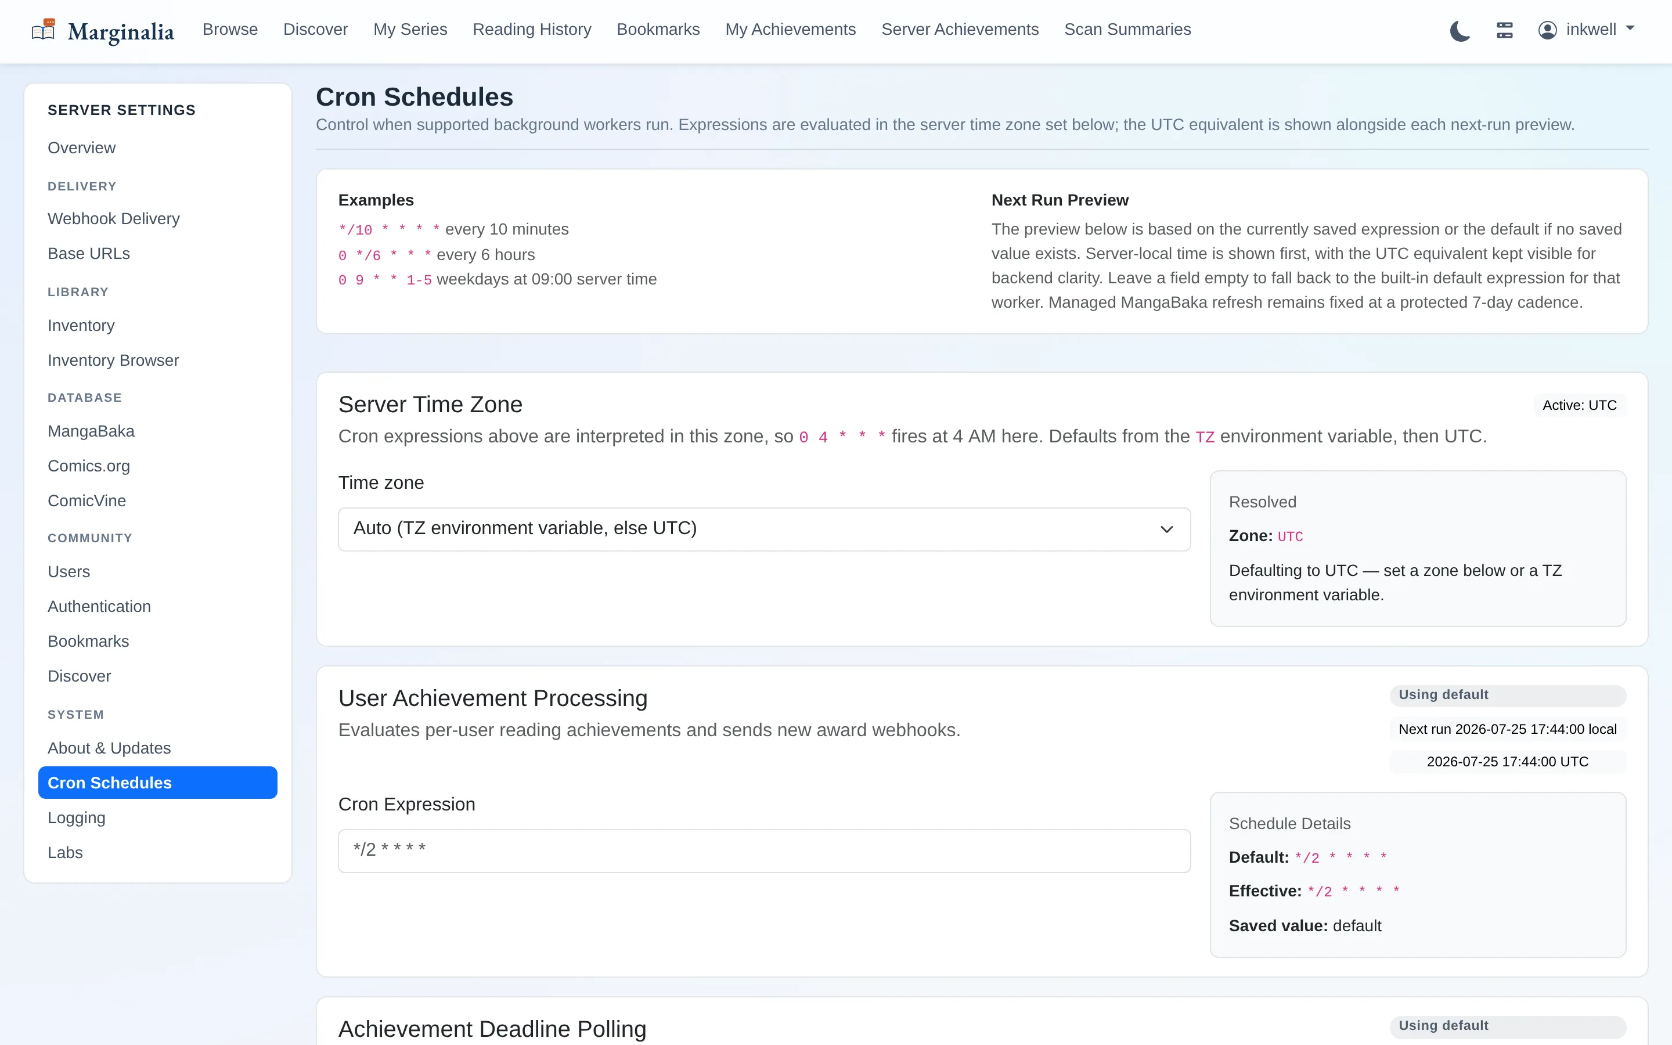Click the user avatar icon
The height and width of the screenshot is (1045, 1672).
point(1547,30)
